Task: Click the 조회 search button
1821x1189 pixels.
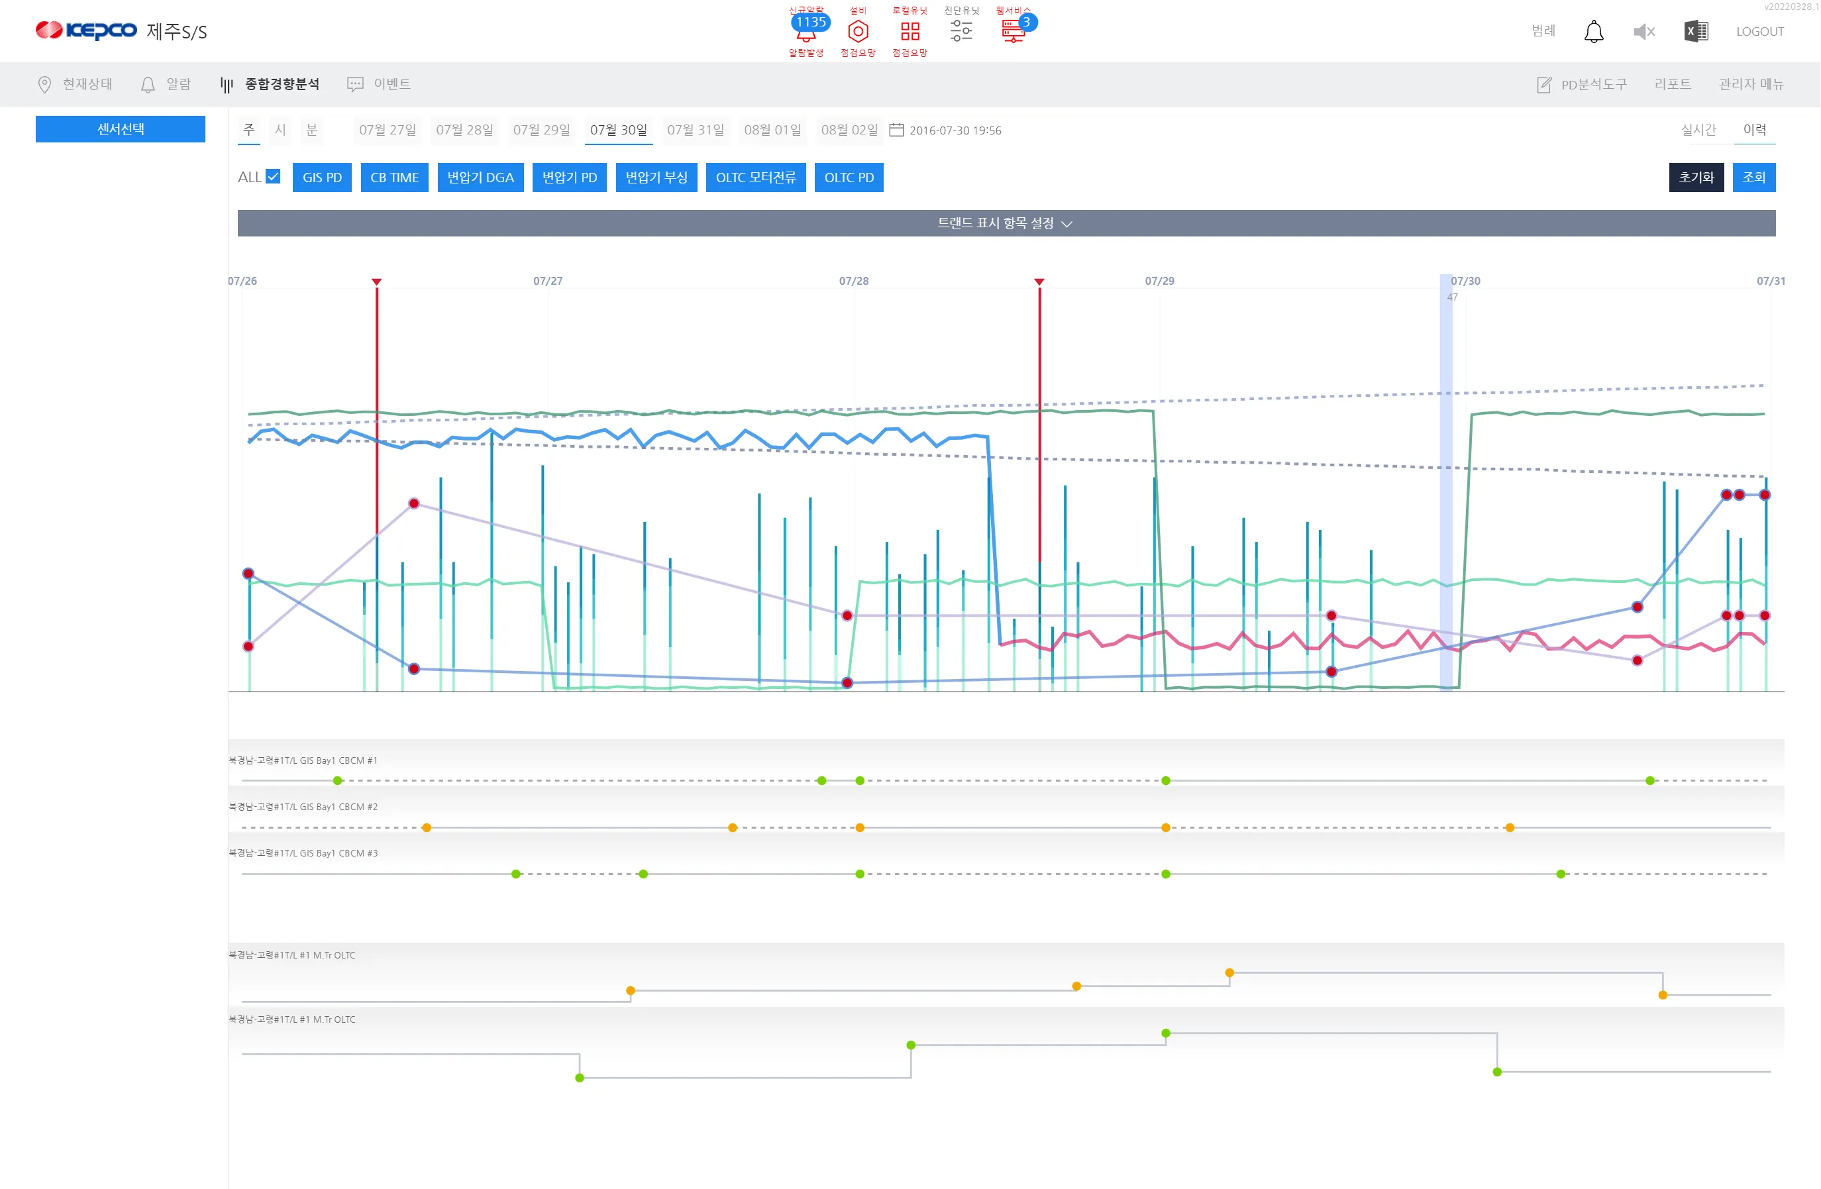Action: [1755, 178]
